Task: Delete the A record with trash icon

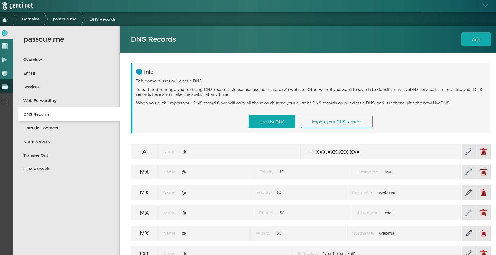Action: [x=483, y=152]
